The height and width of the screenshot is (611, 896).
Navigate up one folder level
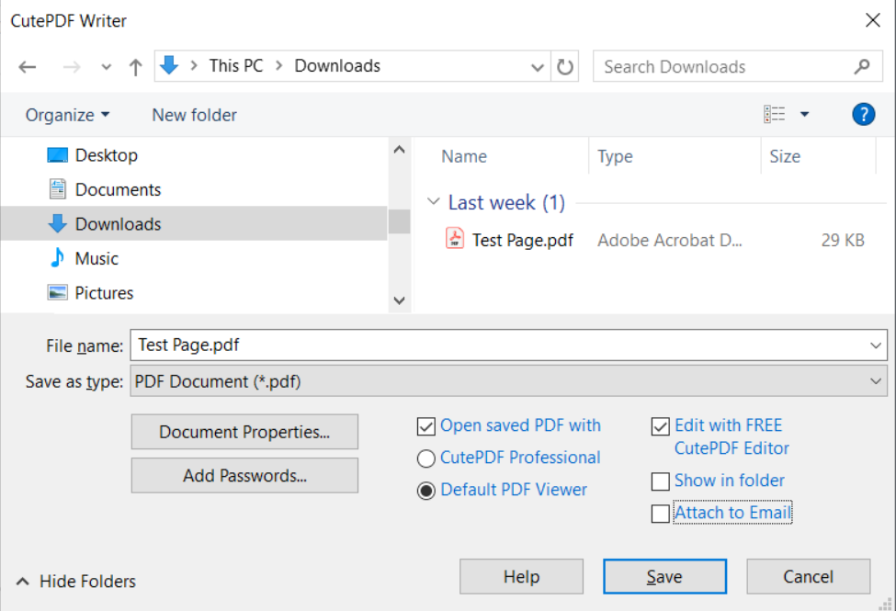click(134, 65)
